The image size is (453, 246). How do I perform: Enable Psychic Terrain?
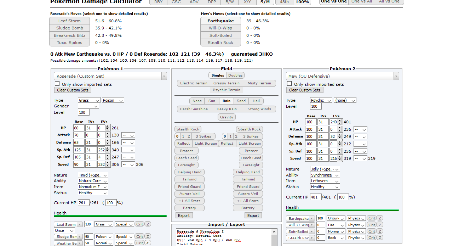[226, 90]
